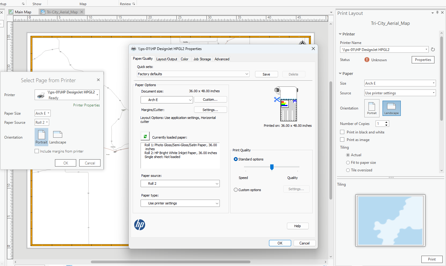This screenshot has height=266, width=446.
Task: Refresh the currently loaded paper list
Action: [x=145, y=136]
